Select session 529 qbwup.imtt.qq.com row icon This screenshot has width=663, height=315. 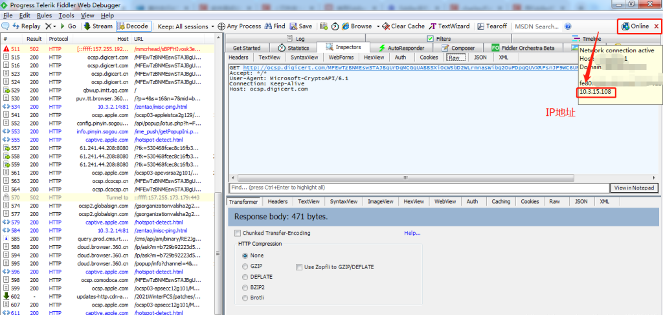[x=6, y=90]
